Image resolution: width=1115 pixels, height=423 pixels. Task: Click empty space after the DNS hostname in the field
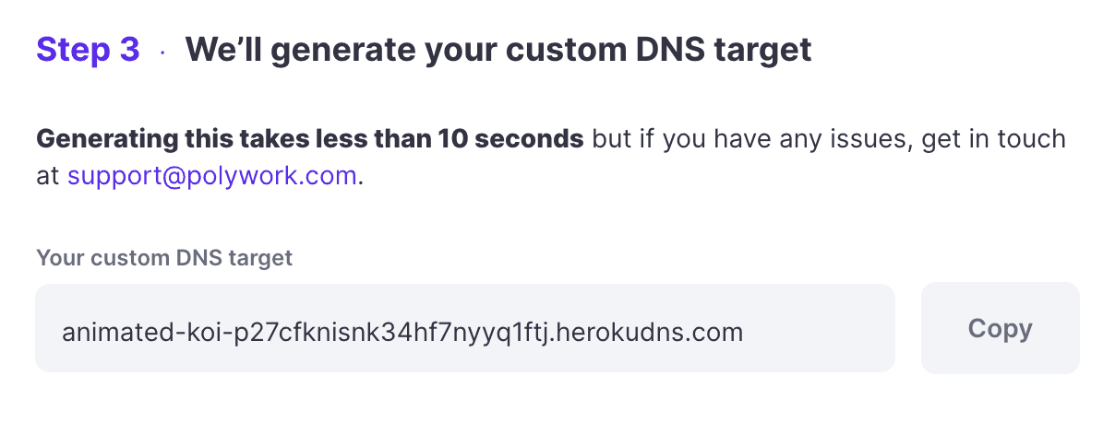pyautogui.click(x=821, y=329)
